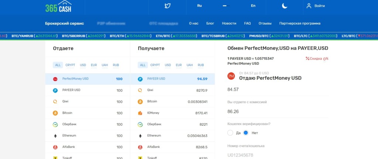Viewport: 378px width, 159px height.
Task: Click Сбербанк icon in Получаете list
Action: click(x=140, y=124)
